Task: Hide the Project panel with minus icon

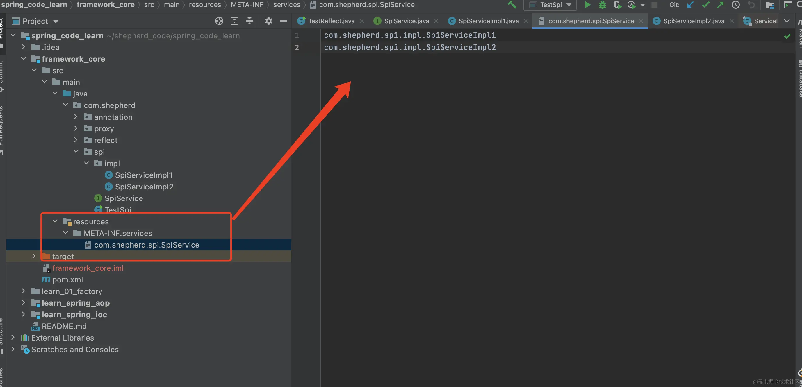Action: coord(284,21)
